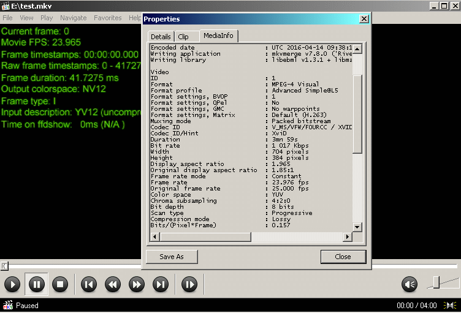Click the horizontal scroll right arrow
This screenshot has width=461, height=313.
pyautogui.click(x=348, y=236)
